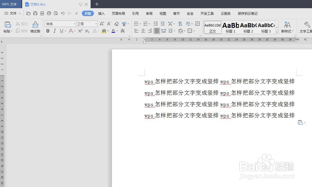
Task: Clear formatting with eraser icon
Action: point(116,24)
